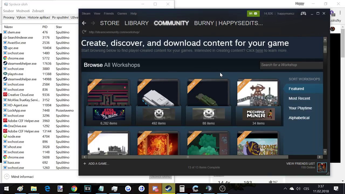Select AvastSvc.exe process row
This screenshot has width=345, height=194.
[x=40, y=43]
